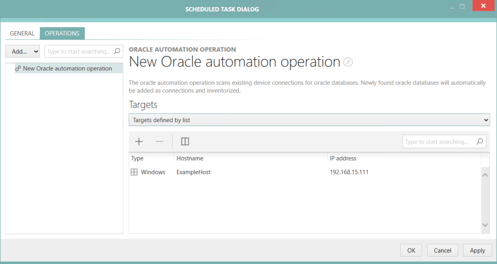This screenshot has height=264, width=497.
Task: Click the scrollbar down arrow in the target list
Action: 485,225
